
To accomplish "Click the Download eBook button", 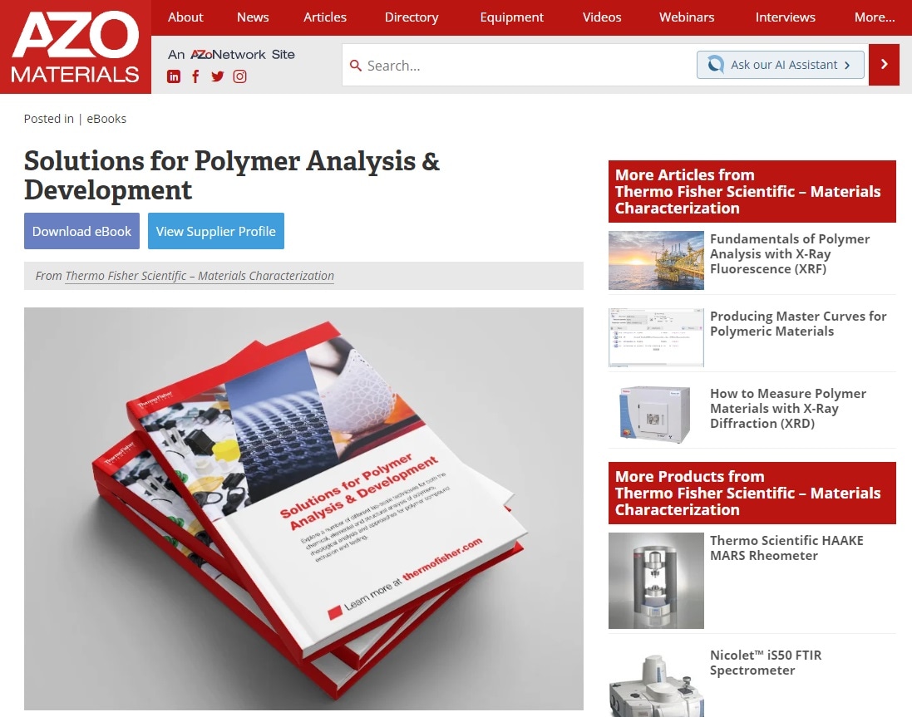I will [82, 231].
